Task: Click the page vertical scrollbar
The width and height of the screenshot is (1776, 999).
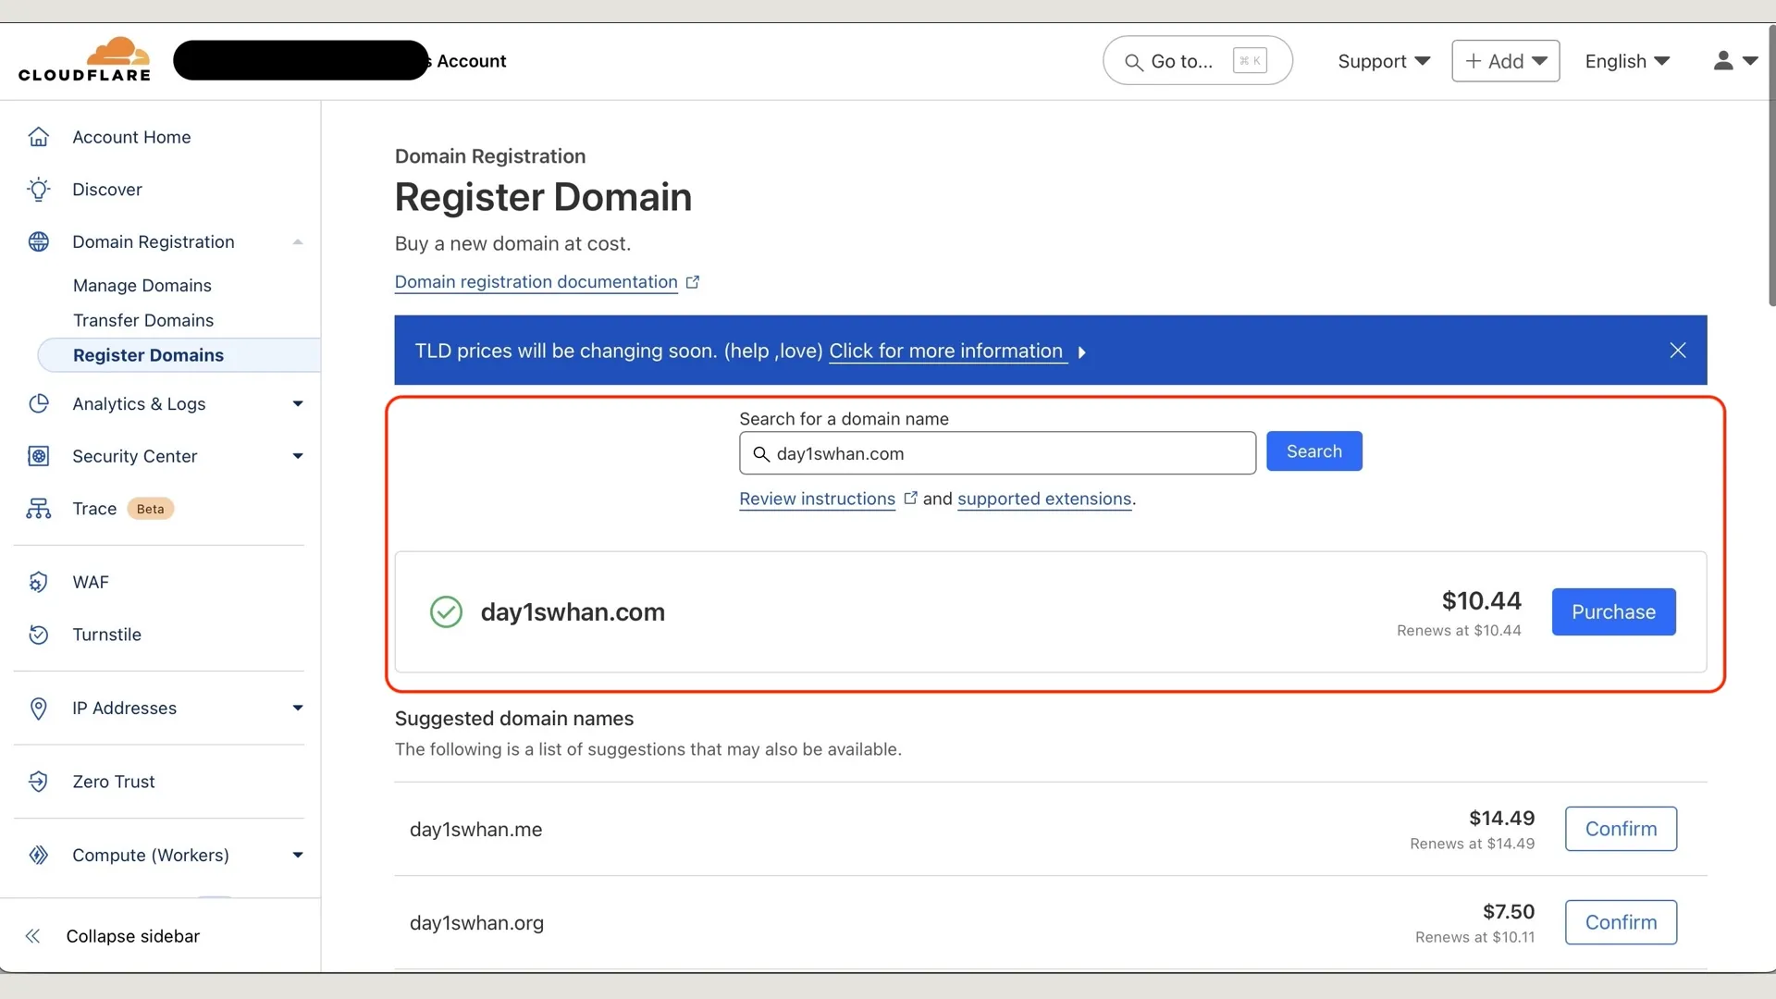Action: [x=1770, y=166]
